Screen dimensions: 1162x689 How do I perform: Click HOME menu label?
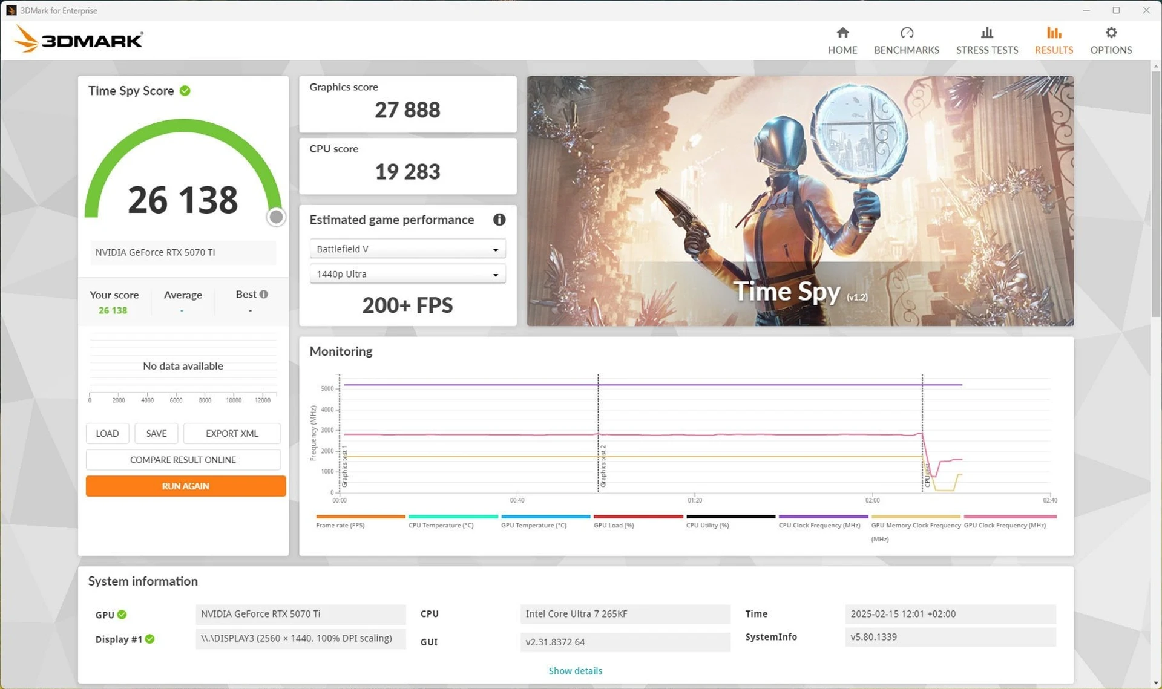[842, 50]
